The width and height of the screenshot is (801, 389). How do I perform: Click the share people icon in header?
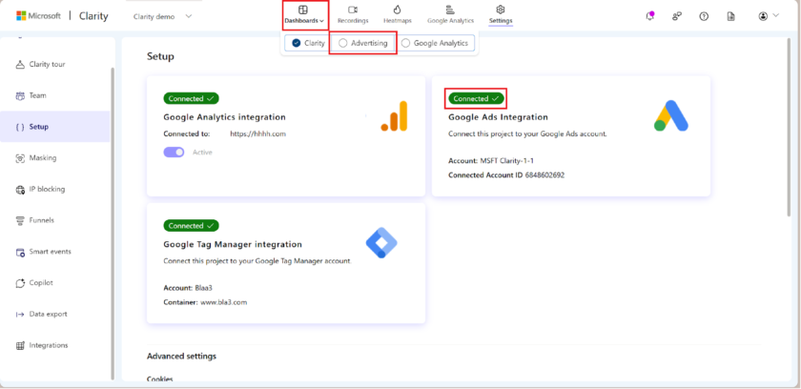pyautogui.click(x=677, y=16)
